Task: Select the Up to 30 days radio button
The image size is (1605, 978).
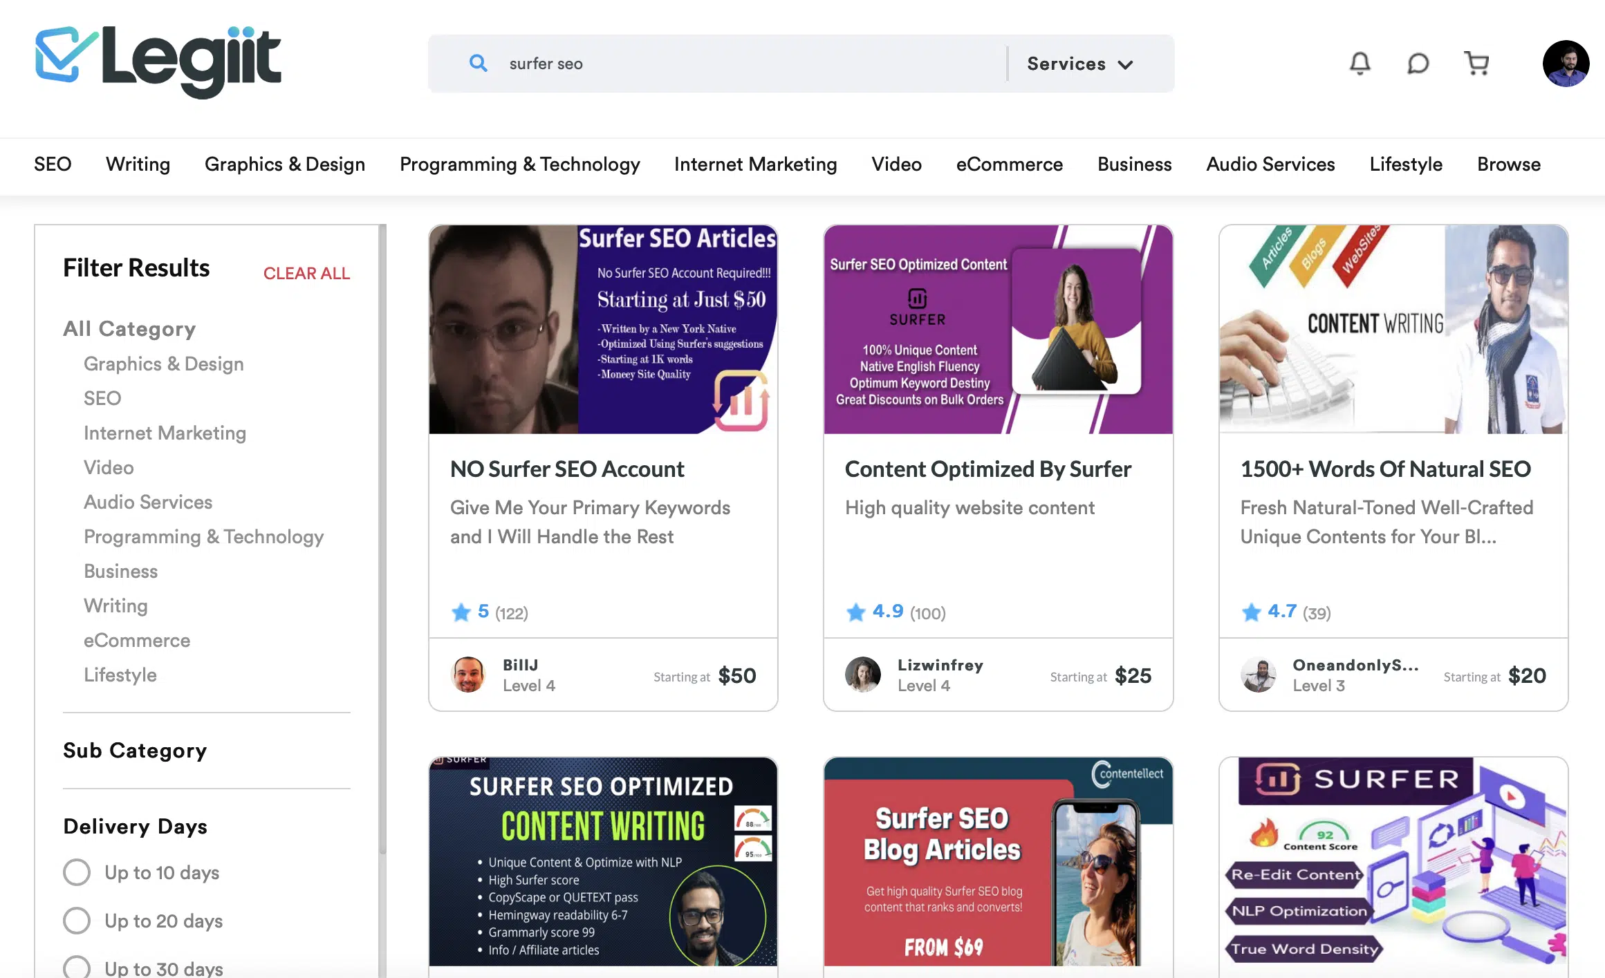Action: (75, 968)
